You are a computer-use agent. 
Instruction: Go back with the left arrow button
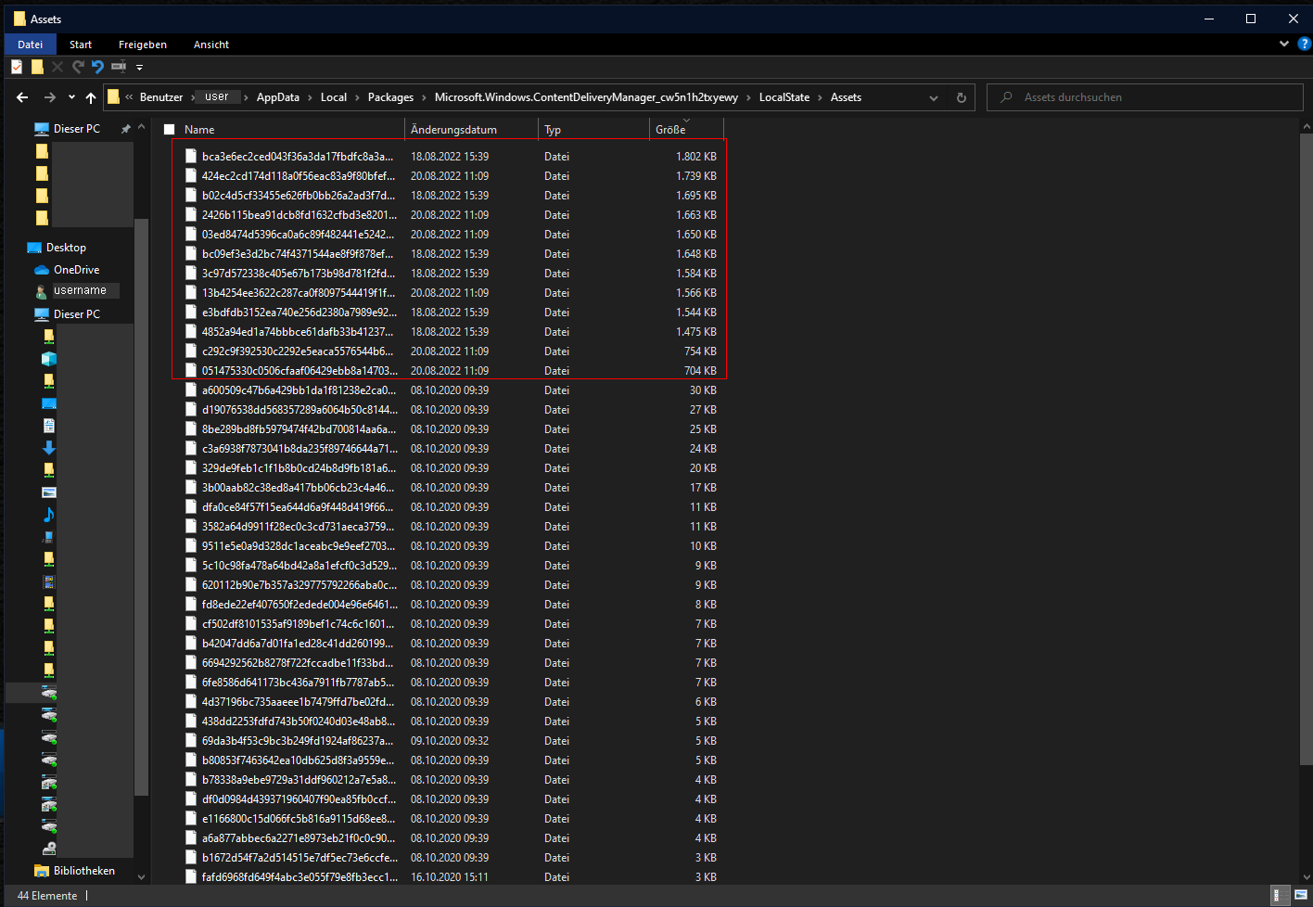pos(22,97)
